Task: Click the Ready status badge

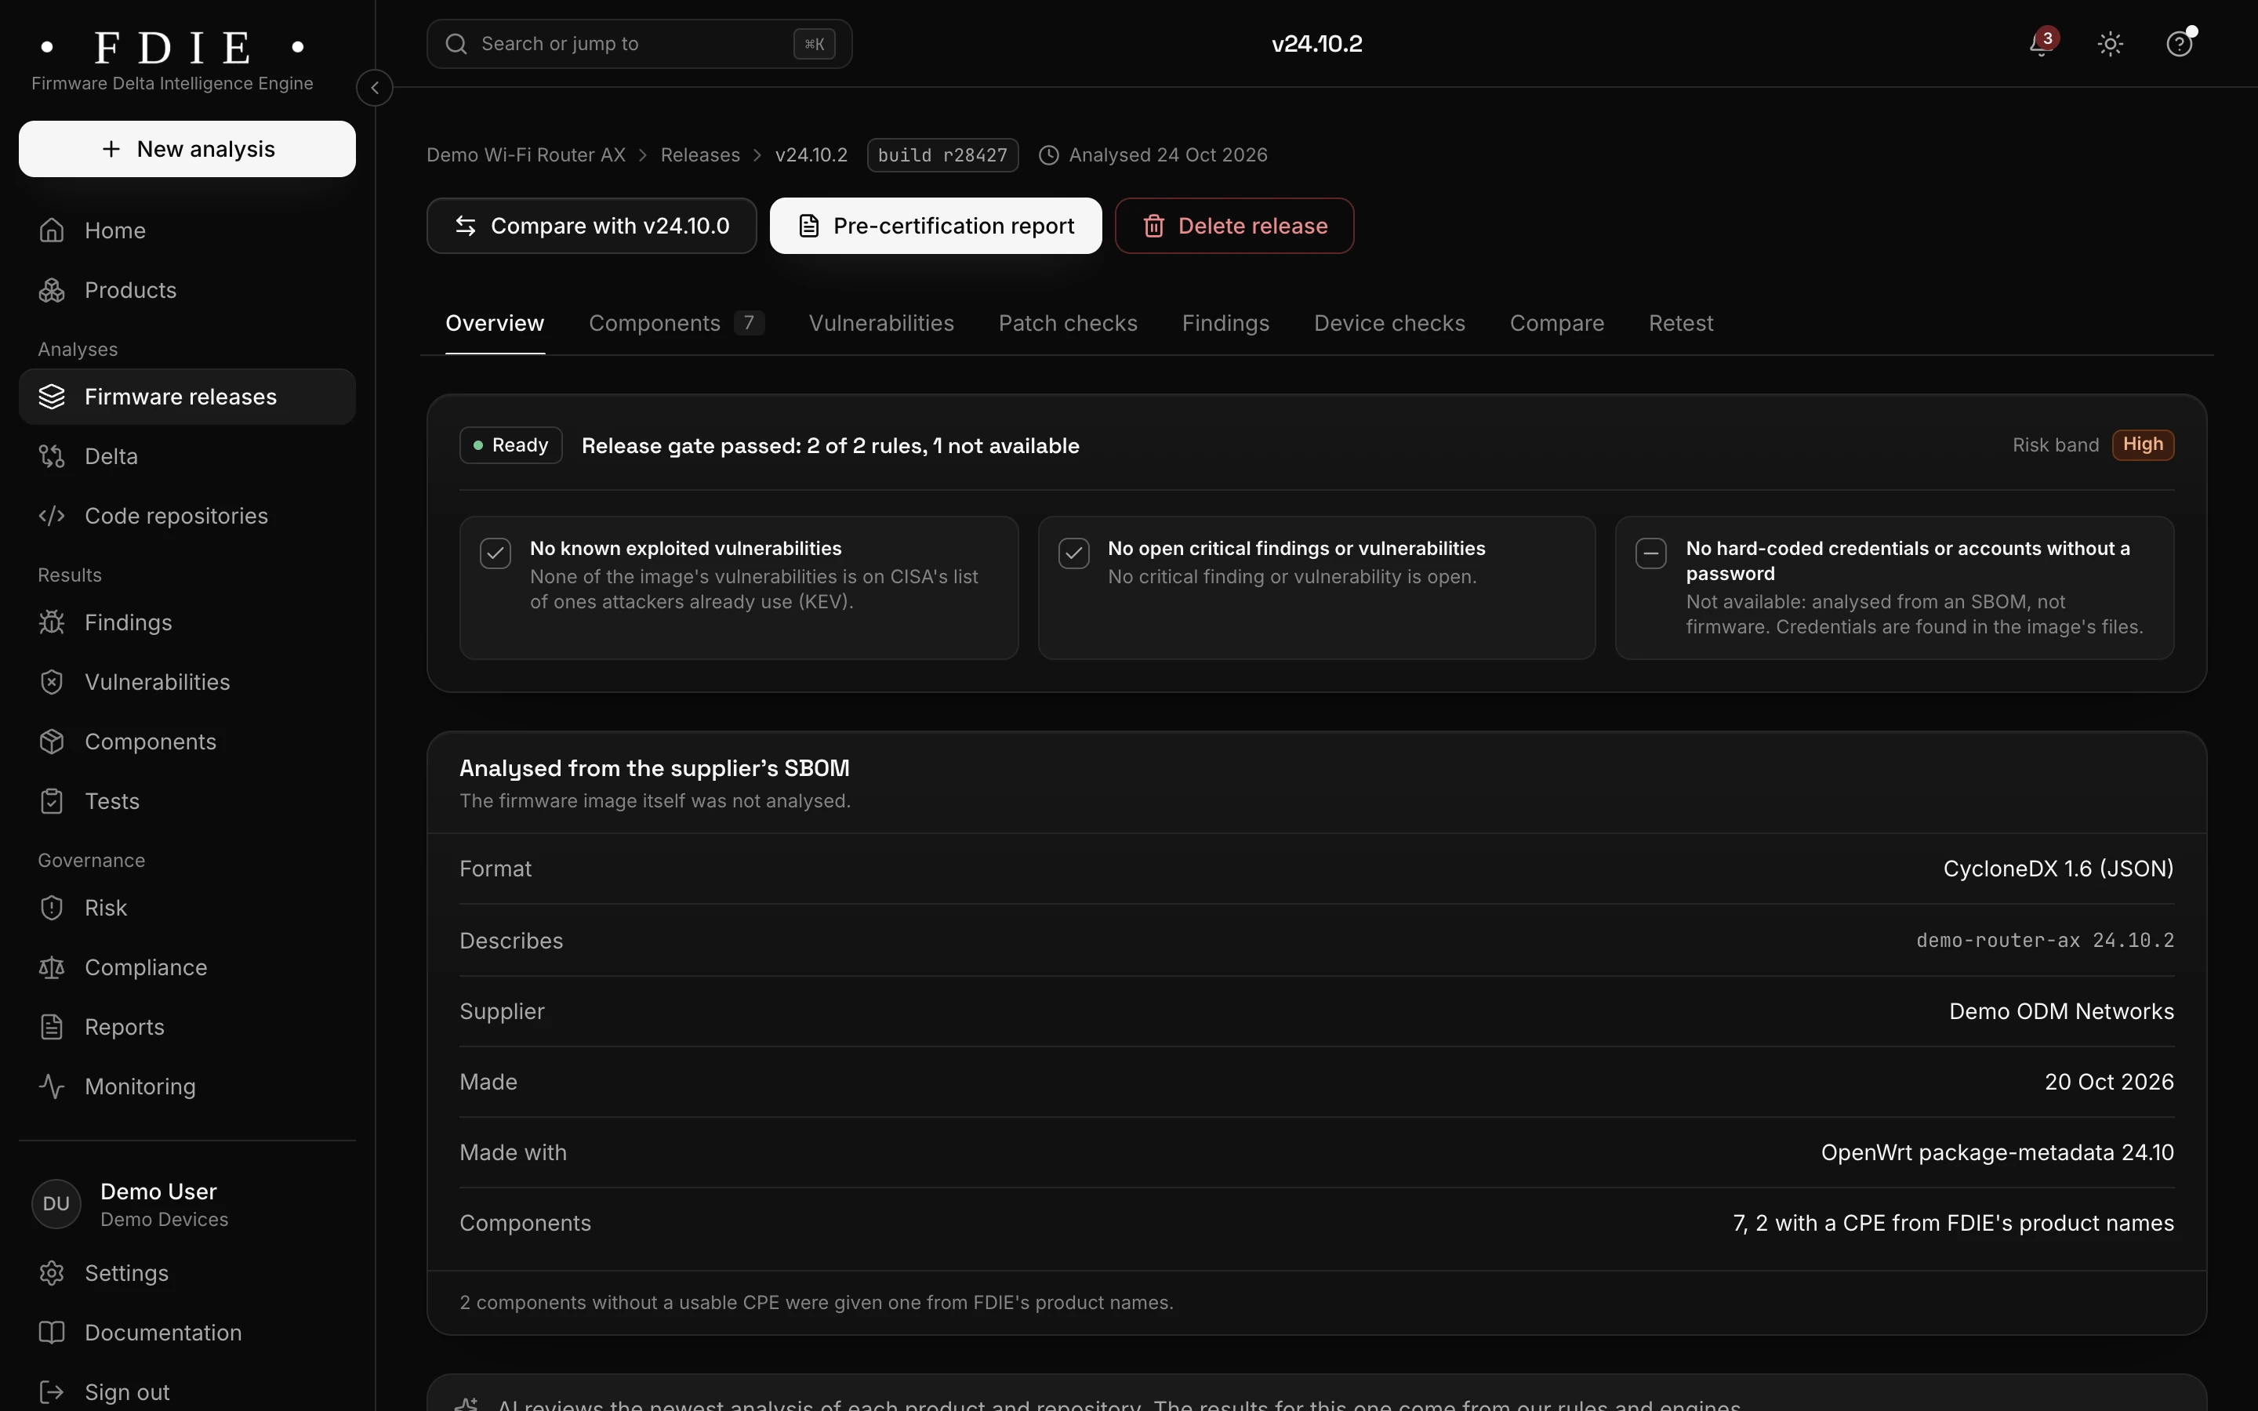Action: point(510,445)
